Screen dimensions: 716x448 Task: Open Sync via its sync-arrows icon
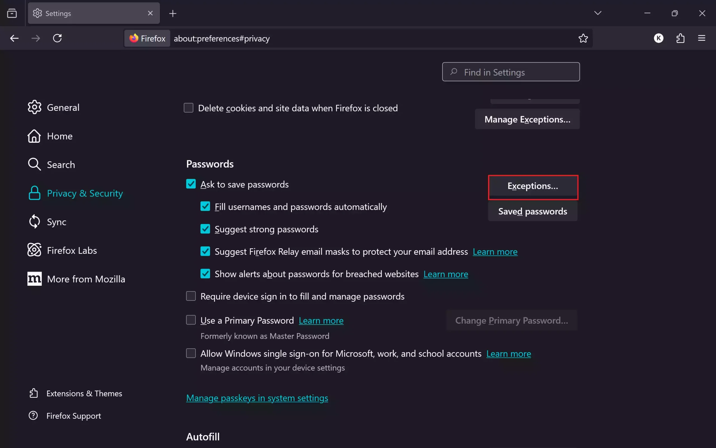point(34,221)
